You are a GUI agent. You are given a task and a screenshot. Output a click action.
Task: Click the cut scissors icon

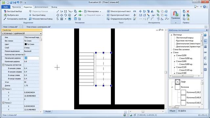pyautogui.click(x=184, y=15)
